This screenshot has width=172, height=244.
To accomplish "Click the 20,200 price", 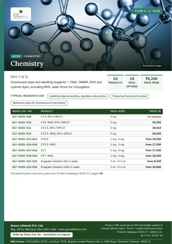I will 157,122.
